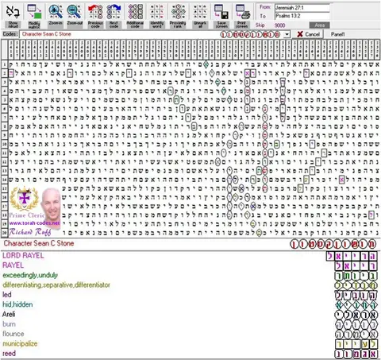Select the Areli legend entry
381x360 pixels.
9,314
